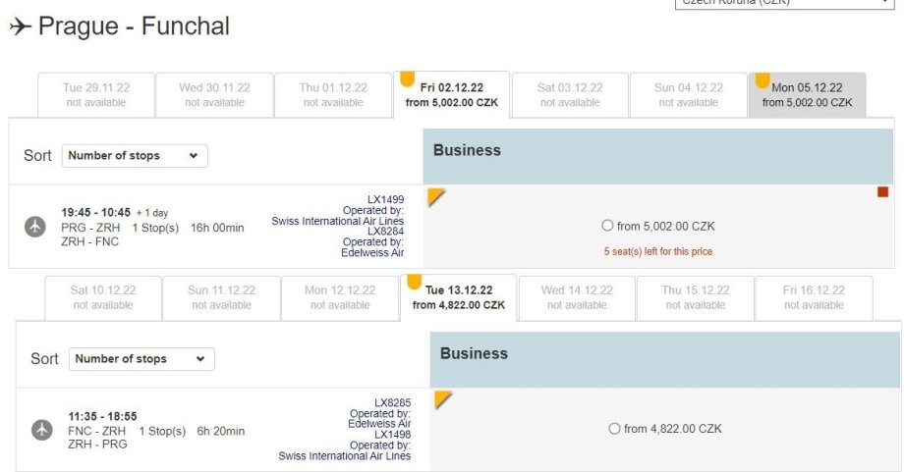This screenshot has width=904, height=472.
Task: Select the Fri 02.12.22 date tab
Action: tap(451, 94)
